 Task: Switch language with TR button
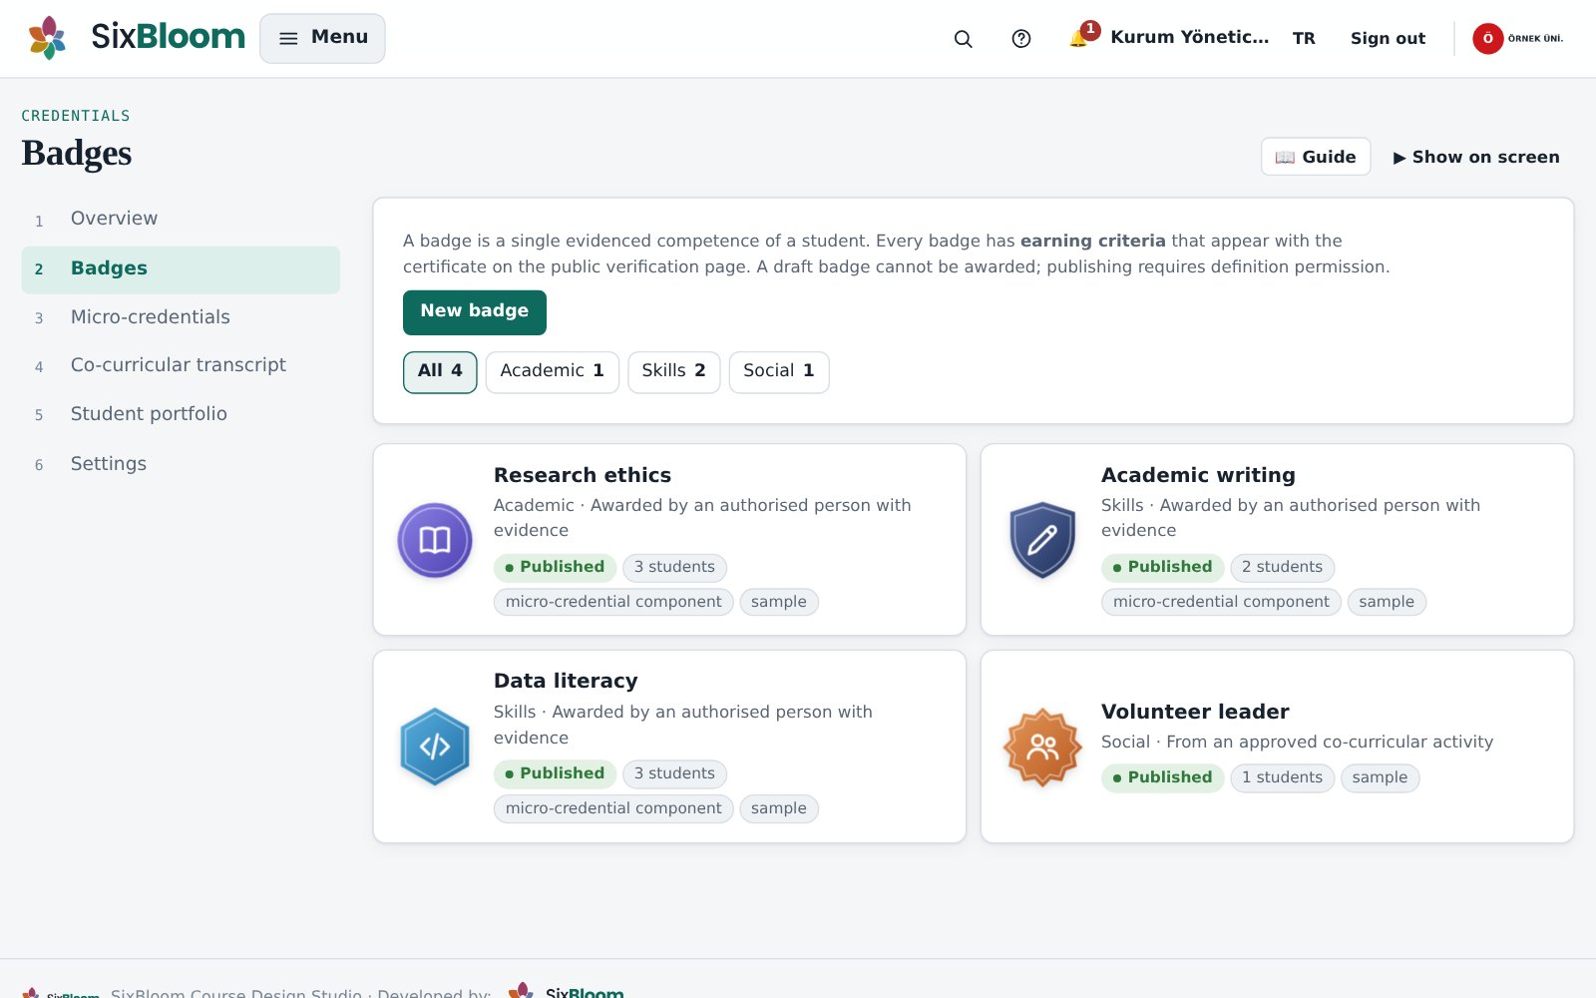click(1304, 39)
